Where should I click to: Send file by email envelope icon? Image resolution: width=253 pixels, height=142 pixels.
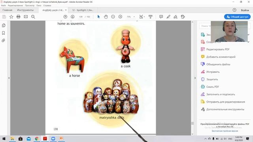[26, 17]
